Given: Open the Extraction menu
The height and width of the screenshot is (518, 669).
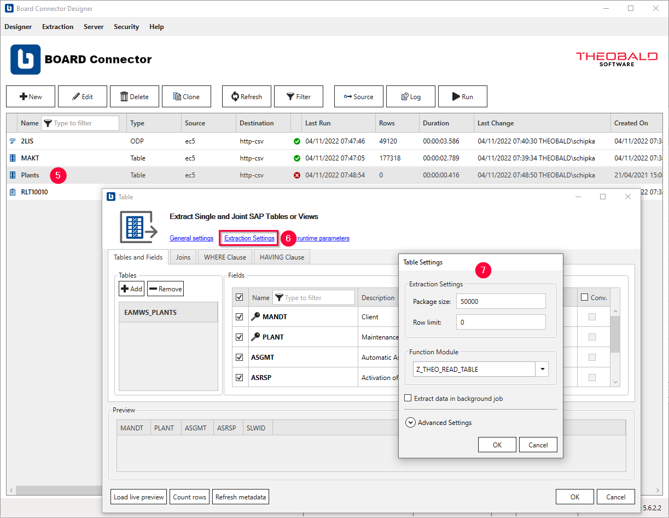Looking at the screenshot, I should coord(57,27).
